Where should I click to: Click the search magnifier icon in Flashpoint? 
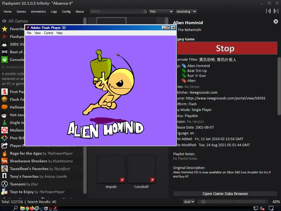145,12
